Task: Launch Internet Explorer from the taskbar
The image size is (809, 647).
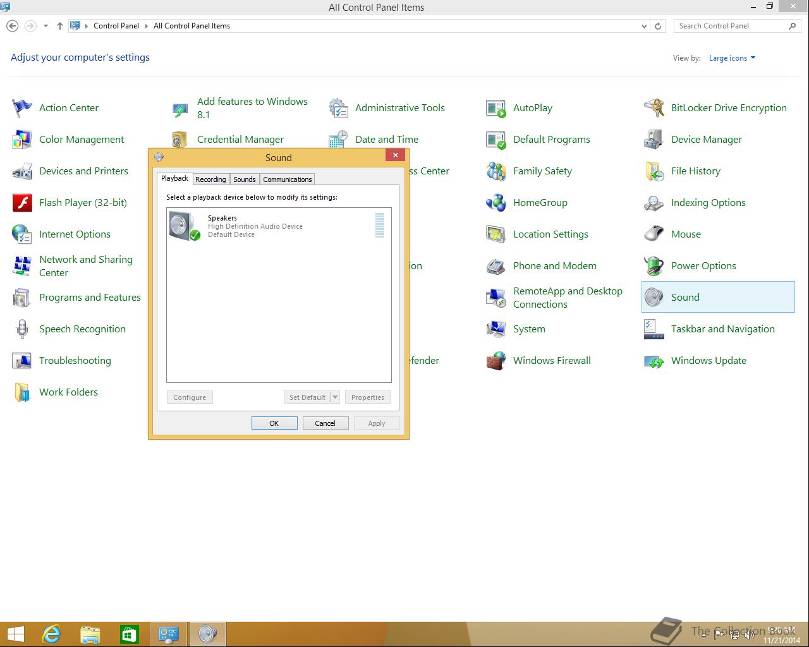Action: coord(51,634)
